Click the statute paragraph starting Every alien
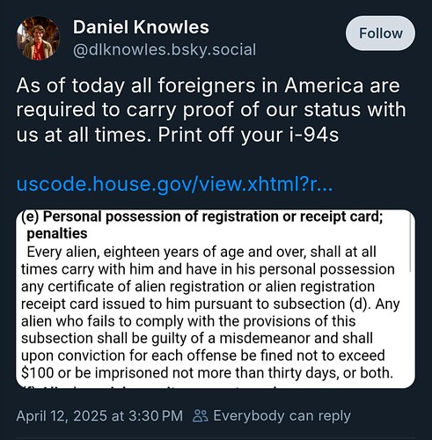This screenshot has width=432, height=440. (209, 312)
